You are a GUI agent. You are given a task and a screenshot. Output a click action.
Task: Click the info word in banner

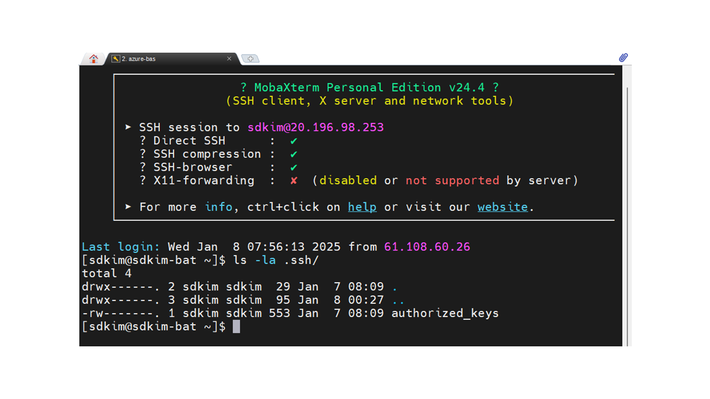[219, 207]
